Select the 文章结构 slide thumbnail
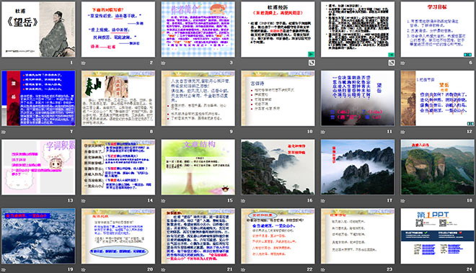This screenshot has height=273, width=476. click(x=198, y=167)
